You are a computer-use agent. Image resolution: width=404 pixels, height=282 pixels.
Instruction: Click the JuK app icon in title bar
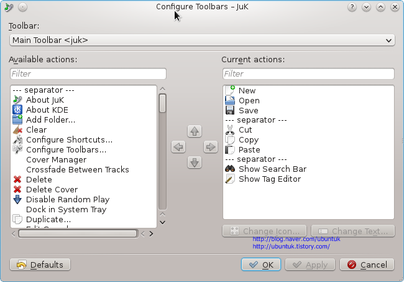click(x=9, y=7)
